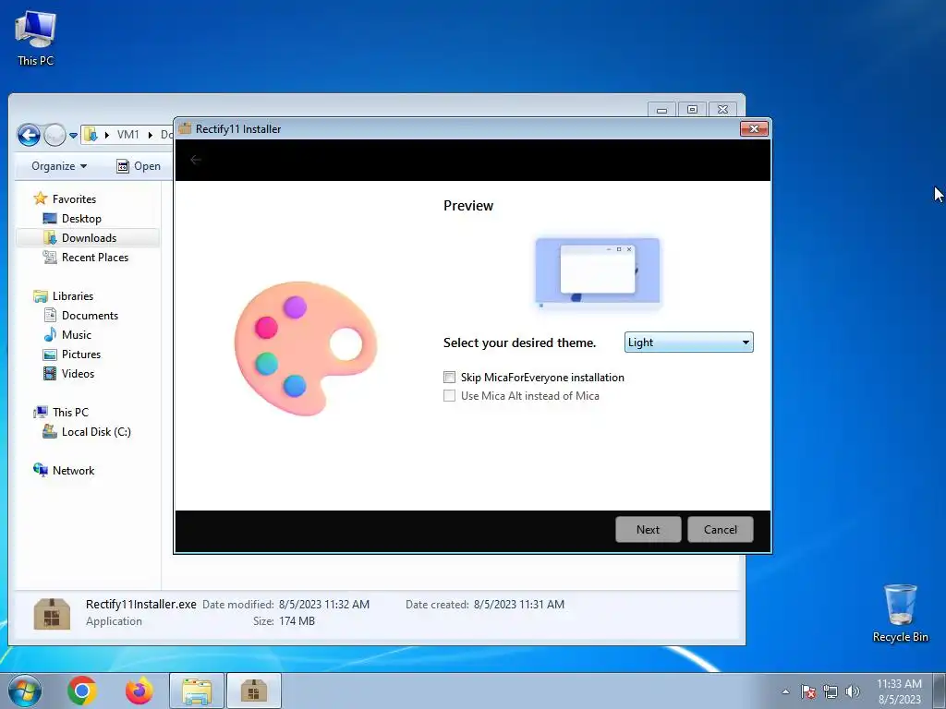946x709 pixels.
Task: Click the taskbar clock showing 11:33 AM
Action: click(x=899, y=691)
